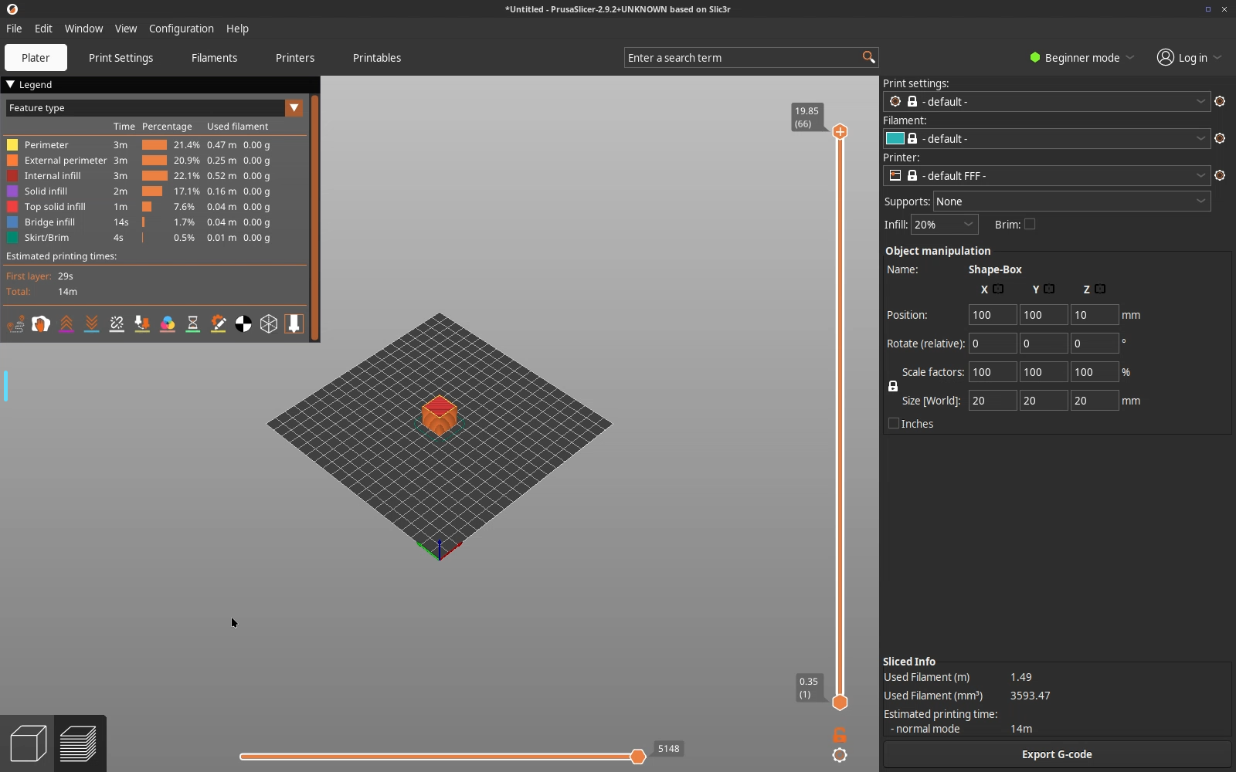Open the Window menu
The height and width of the screenshot is (772, 1236).
pyautogui.click(x=83, y=29)
